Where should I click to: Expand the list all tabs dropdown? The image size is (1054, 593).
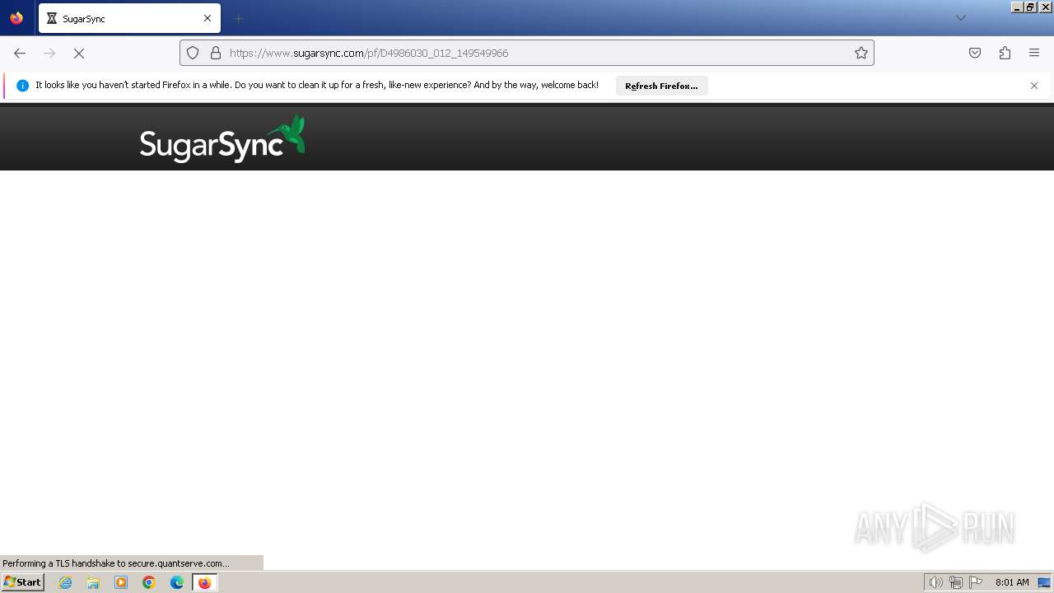pos(960,18)
